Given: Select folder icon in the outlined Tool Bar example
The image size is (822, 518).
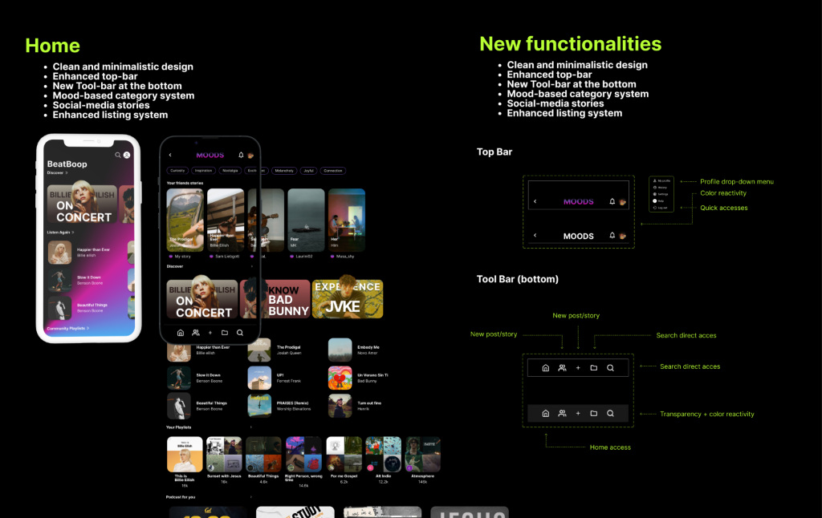Looking at the screenshot, I should pyautogui.click(x=594, y=368).
